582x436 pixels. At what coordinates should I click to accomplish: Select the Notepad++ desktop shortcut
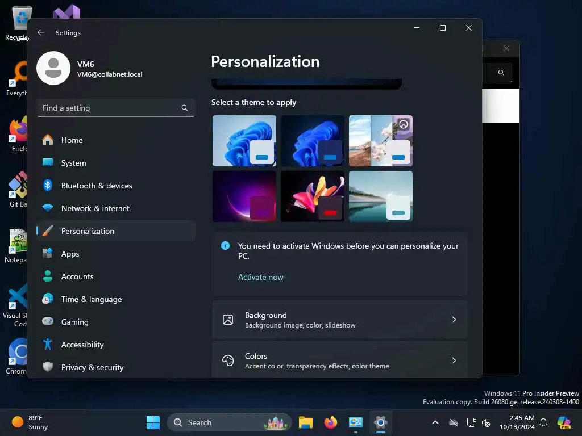click(x=16, y=245)
